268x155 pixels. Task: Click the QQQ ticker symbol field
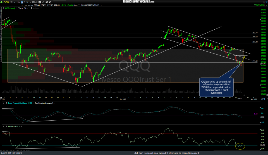click(x=6, y=2)
